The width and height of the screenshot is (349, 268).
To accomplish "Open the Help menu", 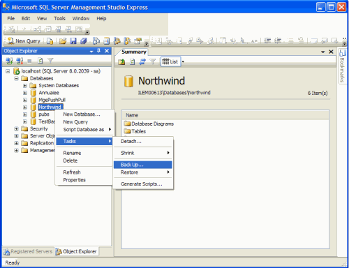I will (101, 19).
